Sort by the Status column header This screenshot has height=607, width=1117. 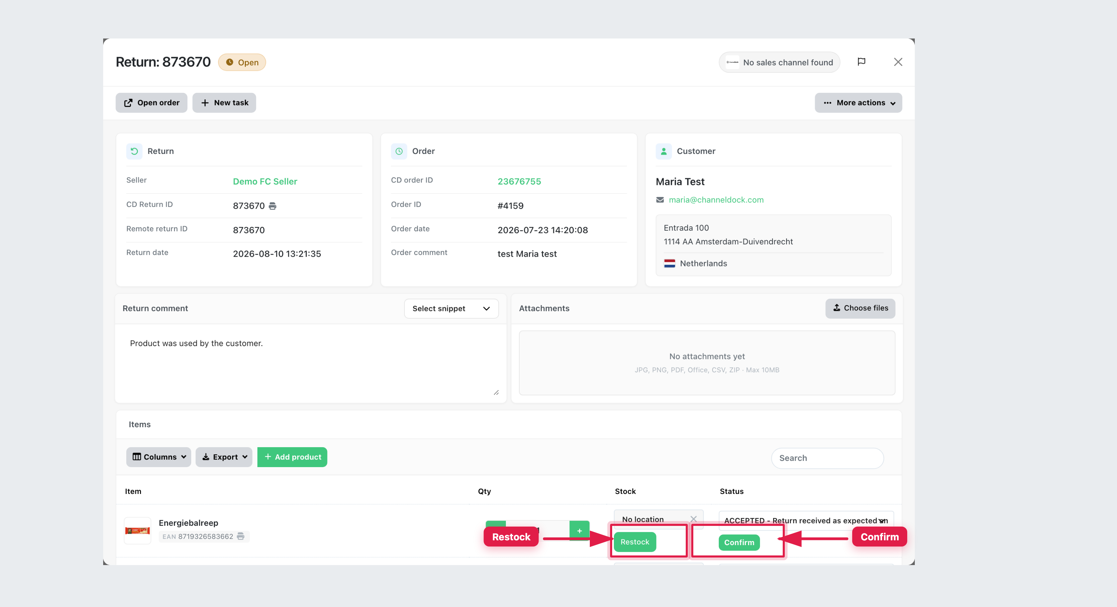coord(731,491)
